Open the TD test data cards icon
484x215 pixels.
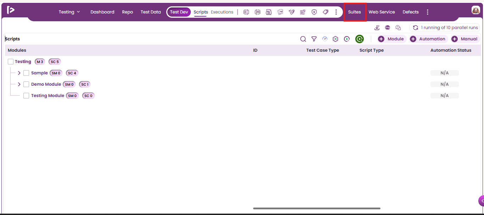tap(280, 12)
